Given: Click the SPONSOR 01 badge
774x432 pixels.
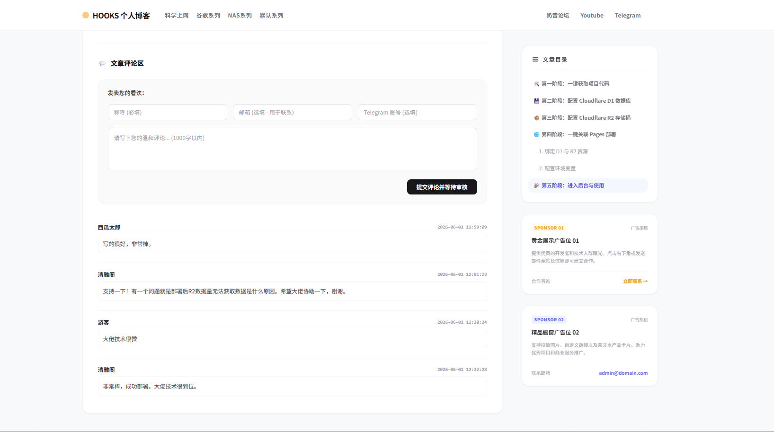Looking at the screenshot, I should click(549, 228).
